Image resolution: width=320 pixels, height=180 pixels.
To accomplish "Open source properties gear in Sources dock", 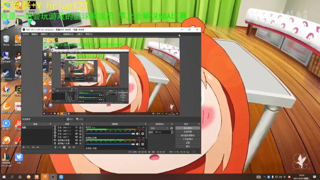I will (64, 147).
